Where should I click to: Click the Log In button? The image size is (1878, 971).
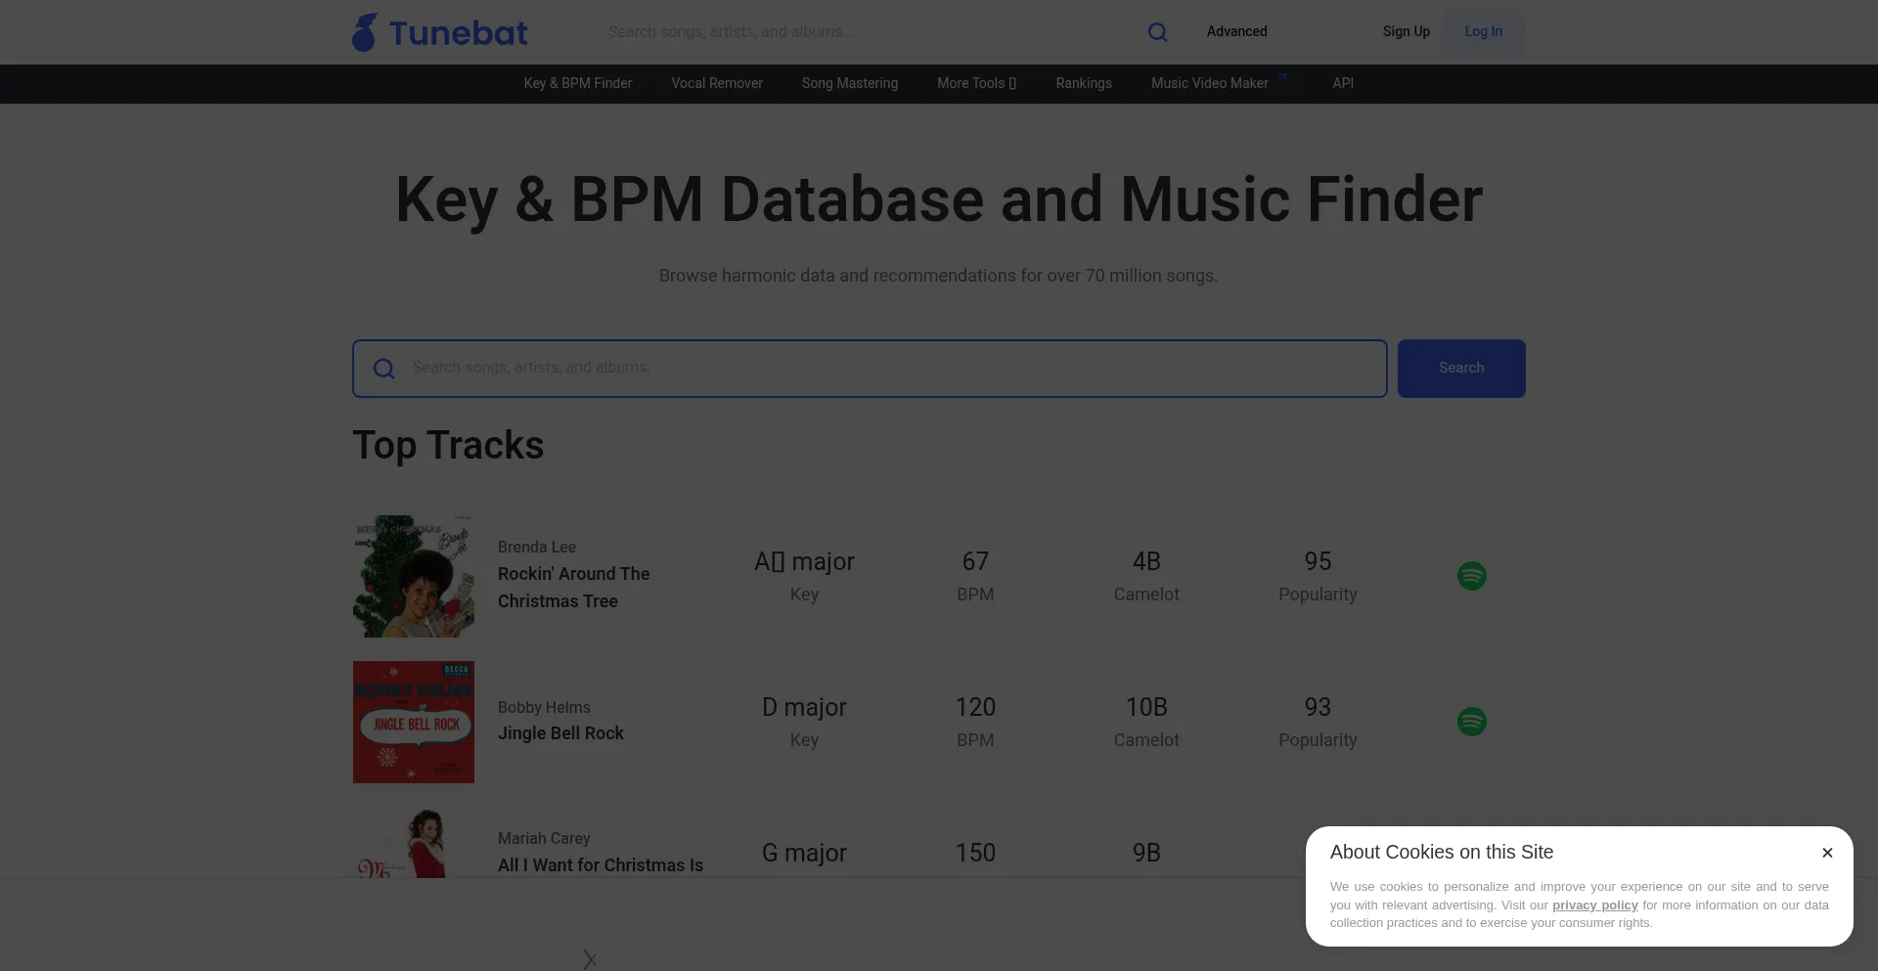[1483, 31]
